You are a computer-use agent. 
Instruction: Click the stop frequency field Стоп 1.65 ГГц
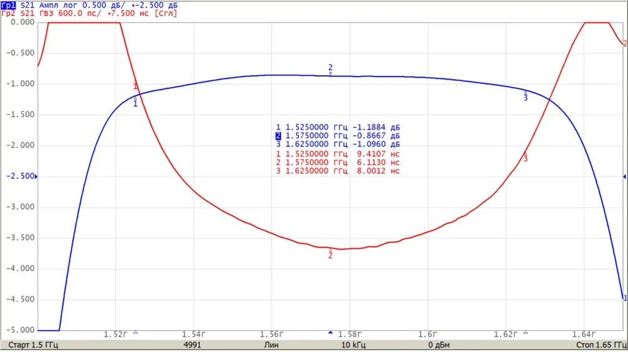(602, 345)
